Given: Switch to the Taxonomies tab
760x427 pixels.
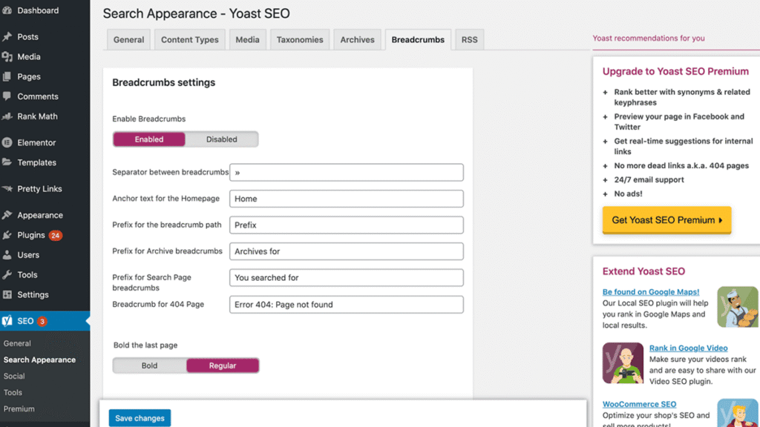Looking at the screenshot, I should pyautogui.click(x=299, y=39).
